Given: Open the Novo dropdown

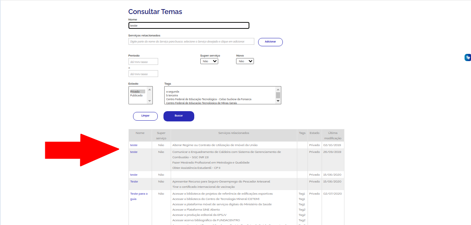Looking at the screenshot, I should click(245, 61).
